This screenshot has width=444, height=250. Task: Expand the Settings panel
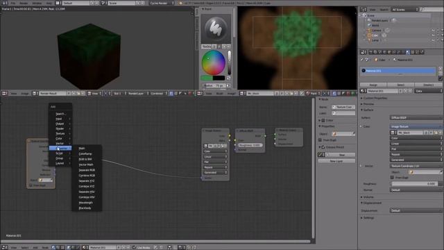368,218
